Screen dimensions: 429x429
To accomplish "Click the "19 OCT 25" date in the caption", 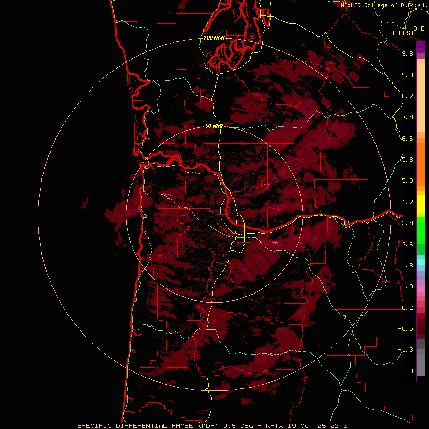I will click(307, 426).
